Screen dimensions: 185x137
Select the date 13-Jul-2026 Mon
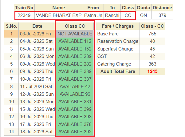[x=37, y=102]
